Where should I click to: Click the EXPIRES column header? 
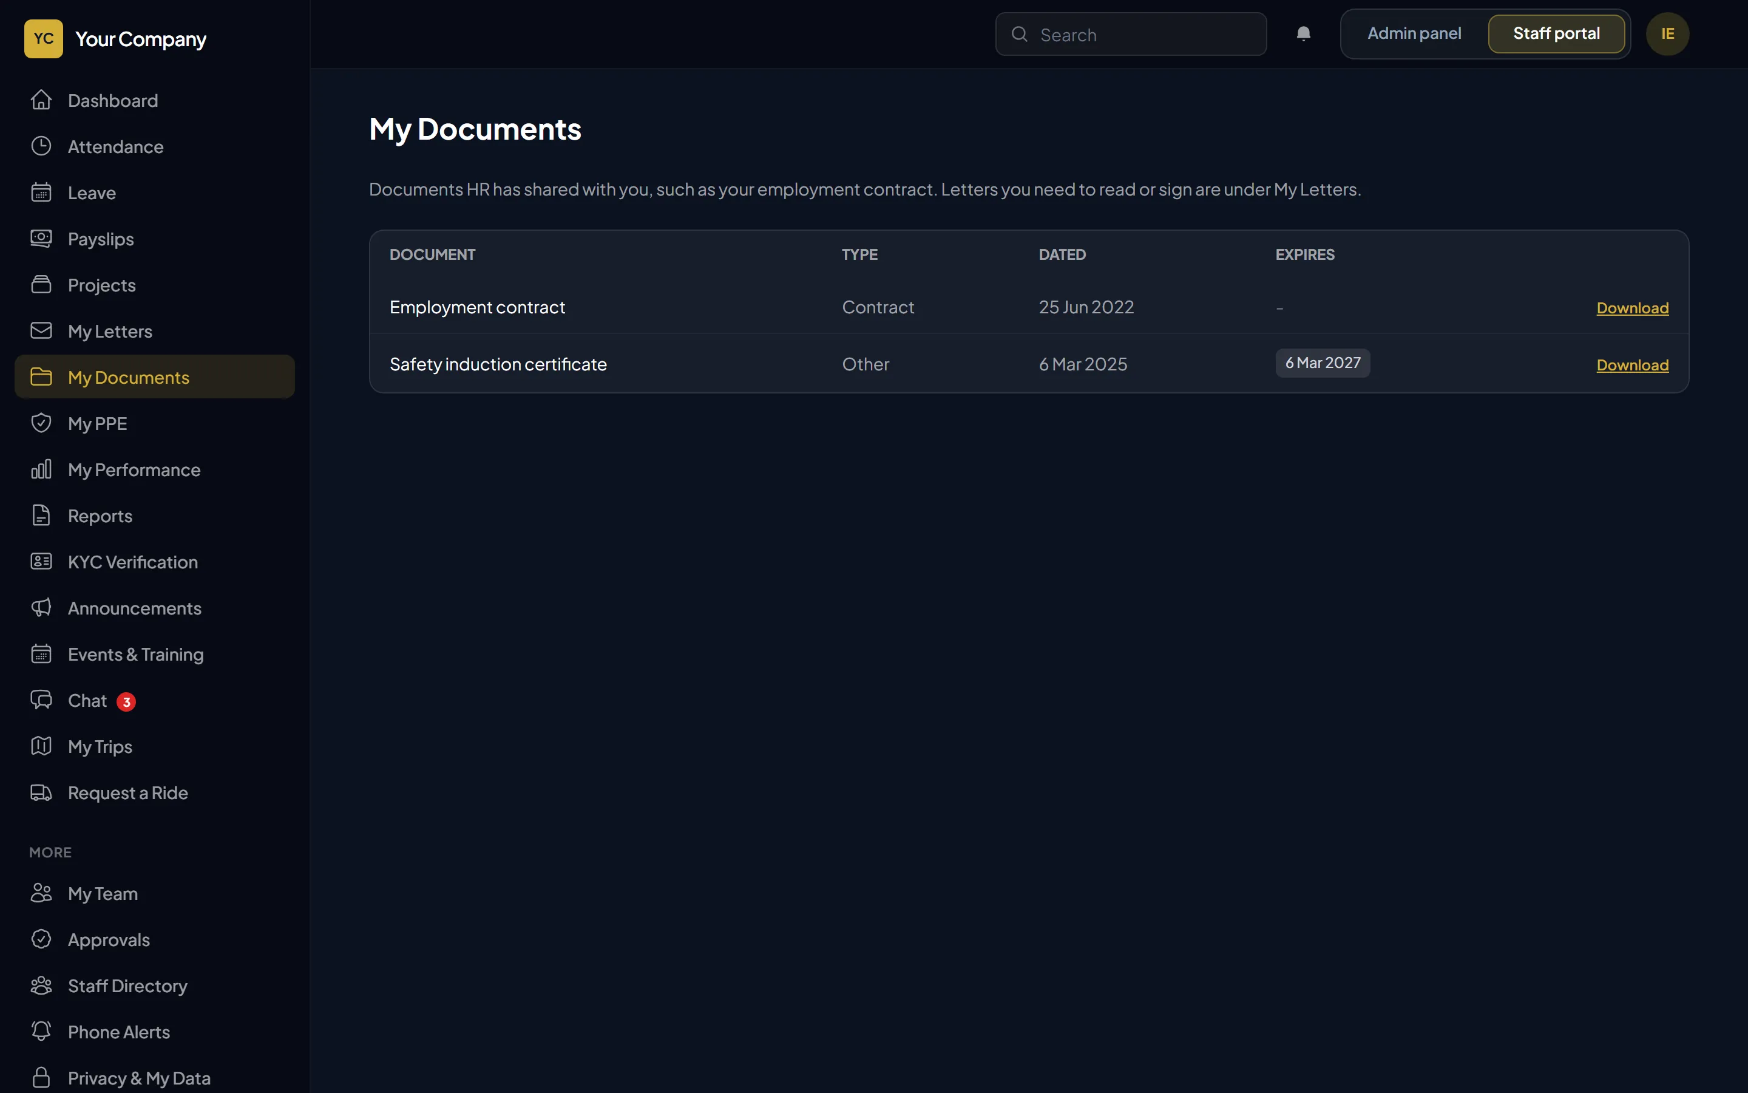(x=1304, y=254)
